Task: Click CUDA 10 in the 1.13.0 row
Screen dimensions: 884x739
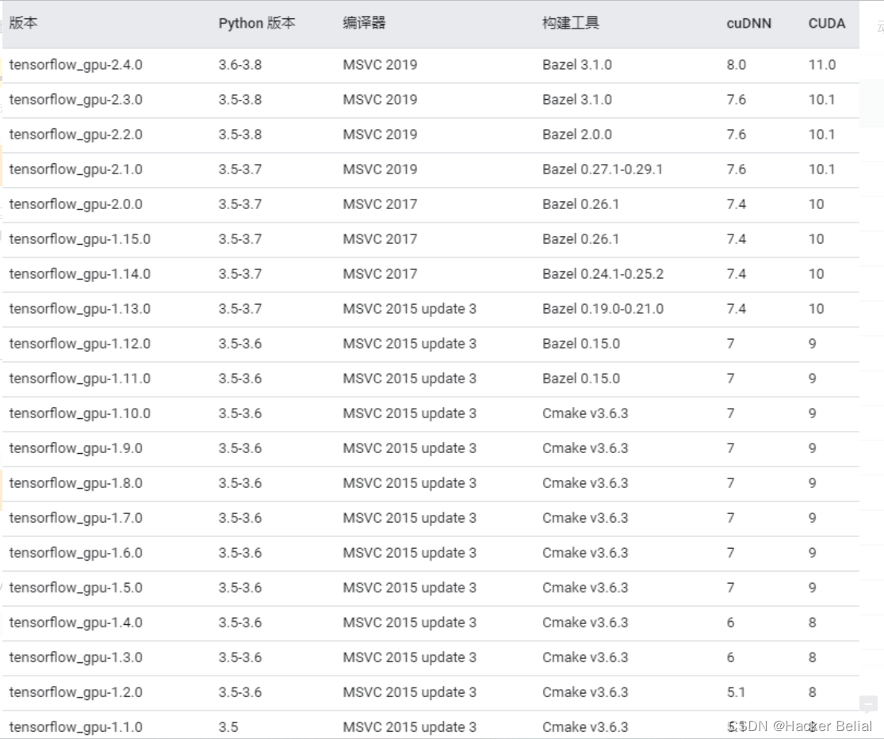Action: click(x=817, y=309)
